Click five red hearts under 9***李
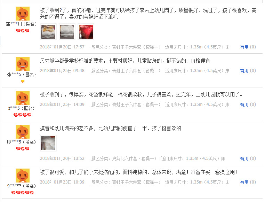The height and width of the screenshot is (202, 265). (x=23, y=193)
